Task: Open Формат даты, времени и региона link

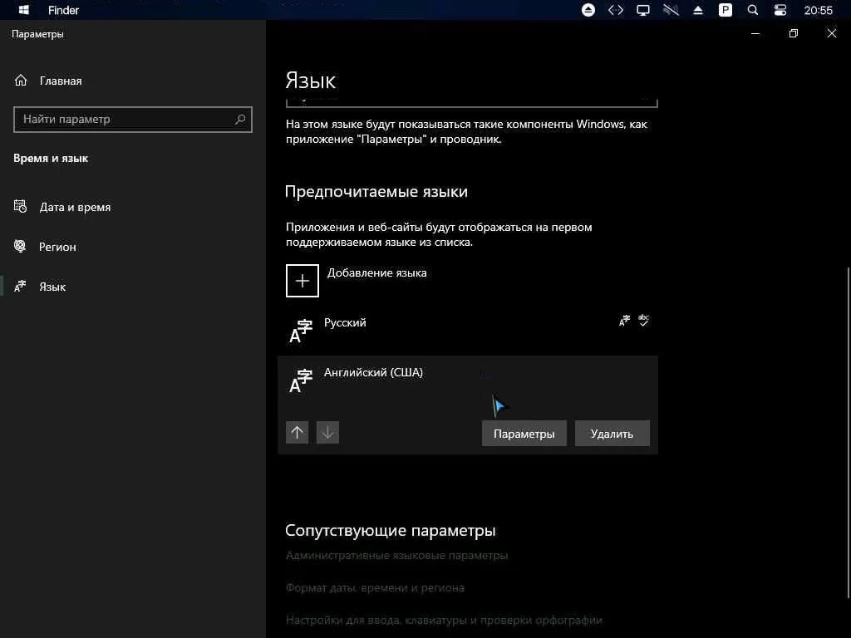Action: click(x=375, y=587)
